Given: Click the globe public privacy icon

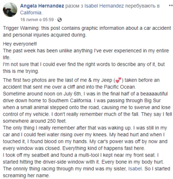Looking at the screenshot, I should pyautogui.click(x=60, y=20).
